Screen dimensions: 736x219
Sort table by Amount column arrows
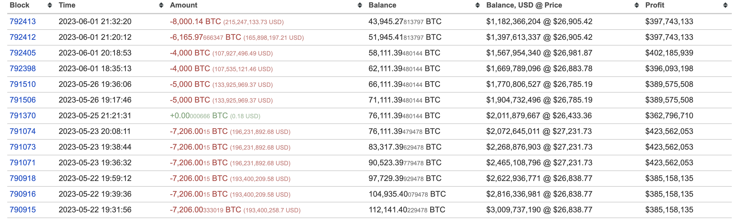[360, 5]
